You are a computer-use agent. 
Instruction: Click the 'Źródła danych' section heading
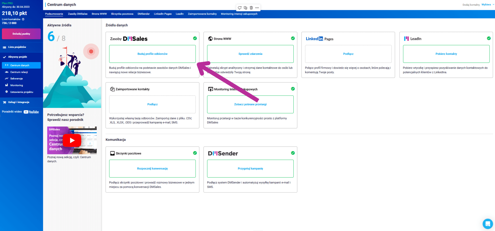pyautogui.click(x=117, y=25)
